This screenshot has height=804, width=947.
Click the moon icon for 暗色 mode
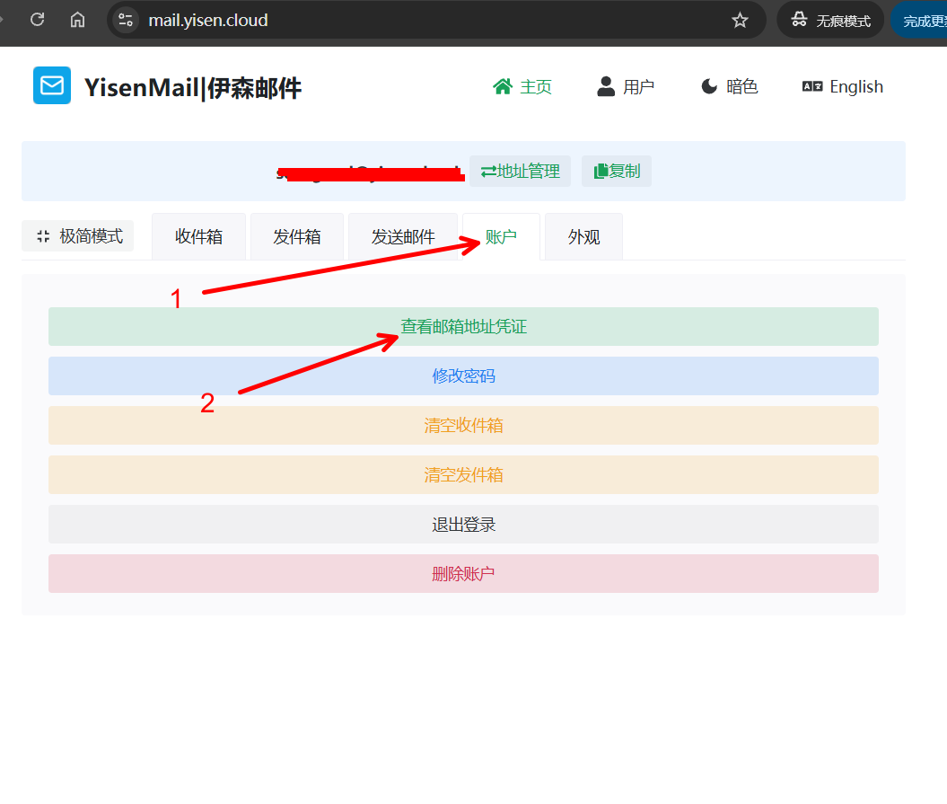(708, 86)
